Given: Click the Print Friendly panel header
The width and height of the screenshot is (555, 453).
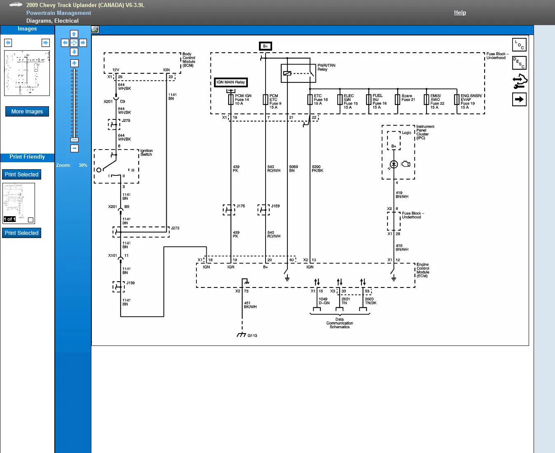Looking at the screenshot, I should coord(27,157).
